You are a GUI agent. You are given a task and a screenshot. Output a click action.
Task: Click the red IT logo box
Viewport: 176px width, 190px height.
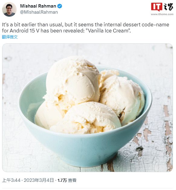tap(157, 7)
